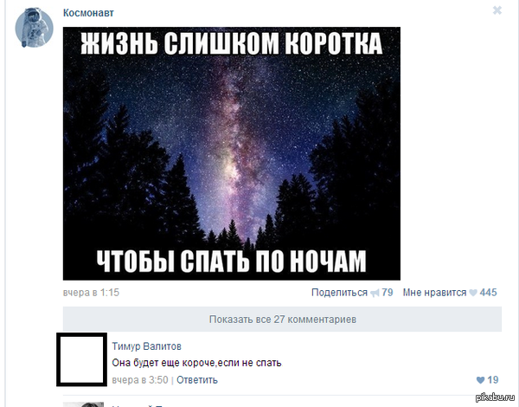Click Ответить to reply to comment
Viewport: 519px width, 407px height.
point(197,380)
